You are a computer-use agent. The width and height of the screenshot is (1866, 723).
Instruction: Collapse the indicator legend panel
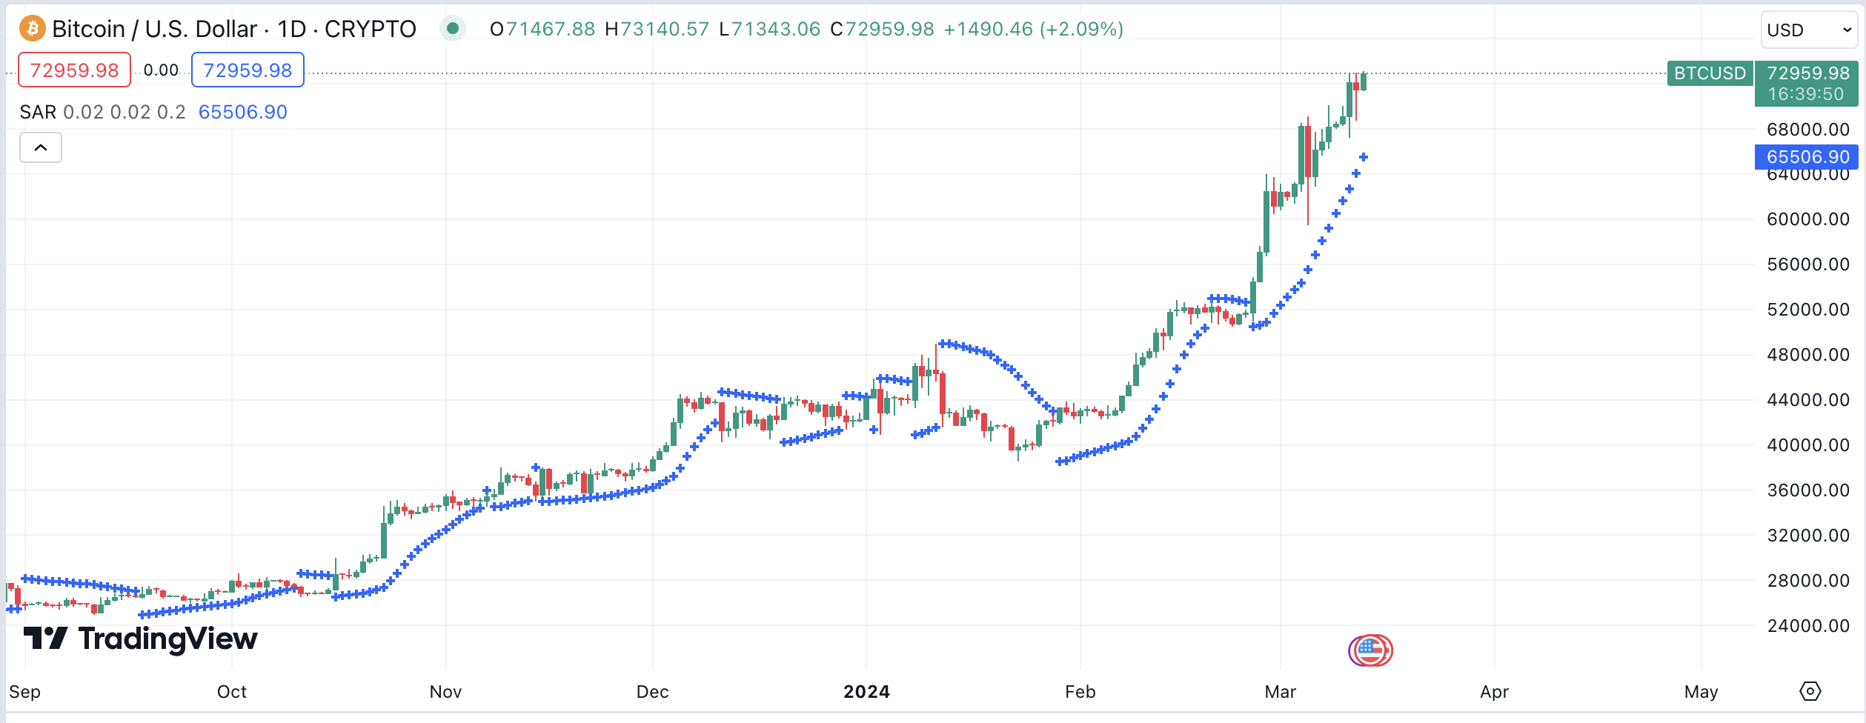pyautogui.click(x=40, y=147)
